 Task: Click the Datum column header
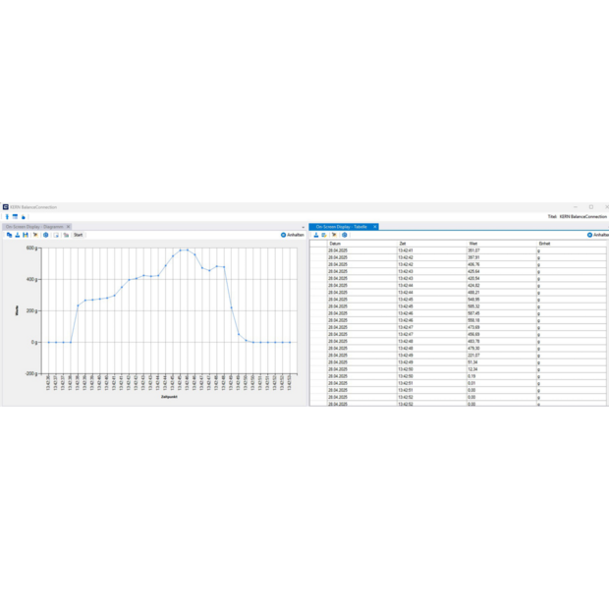(x=335, y=243)
